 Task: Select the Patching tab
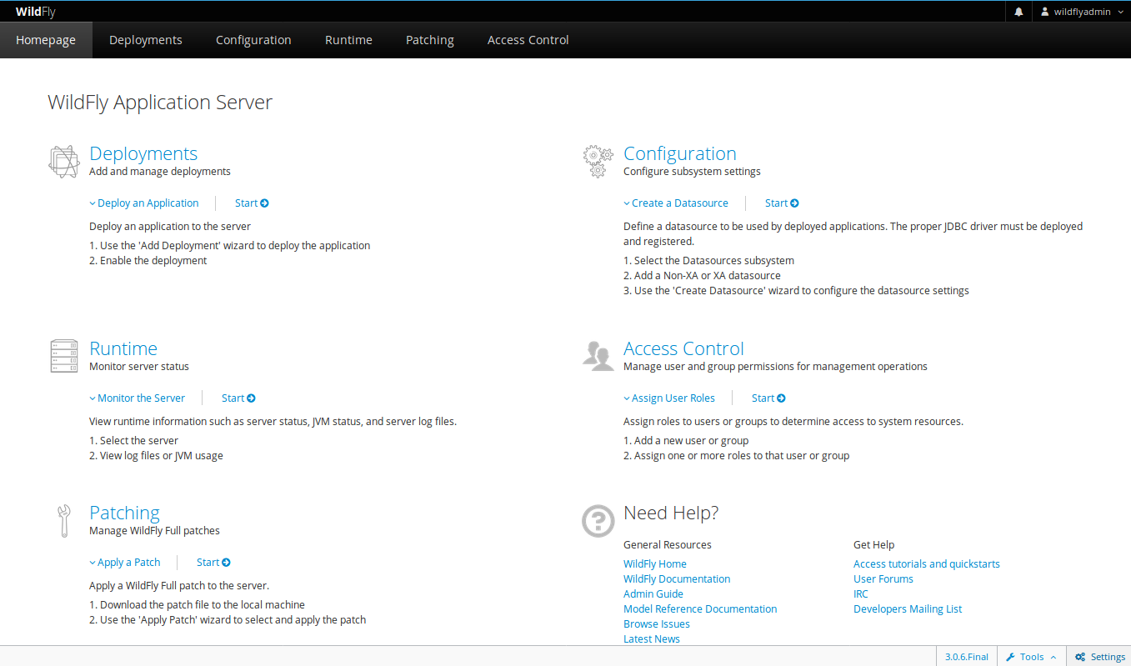pos(430,40)
